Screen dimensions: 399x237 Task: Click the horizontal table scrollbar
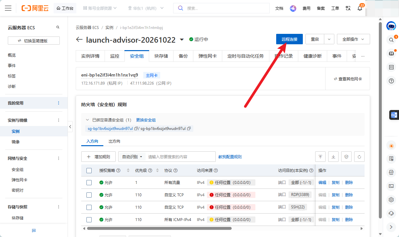(x=159, y=229)
